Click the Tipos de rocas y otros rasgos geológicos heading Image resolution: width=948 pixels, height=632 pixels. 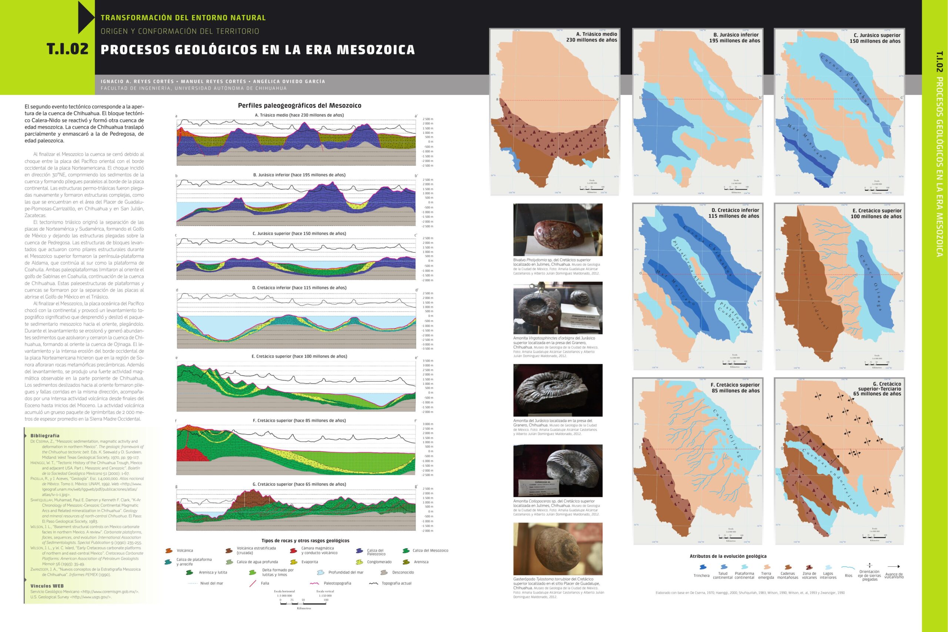pyautogui.click(x=306, y=540)
